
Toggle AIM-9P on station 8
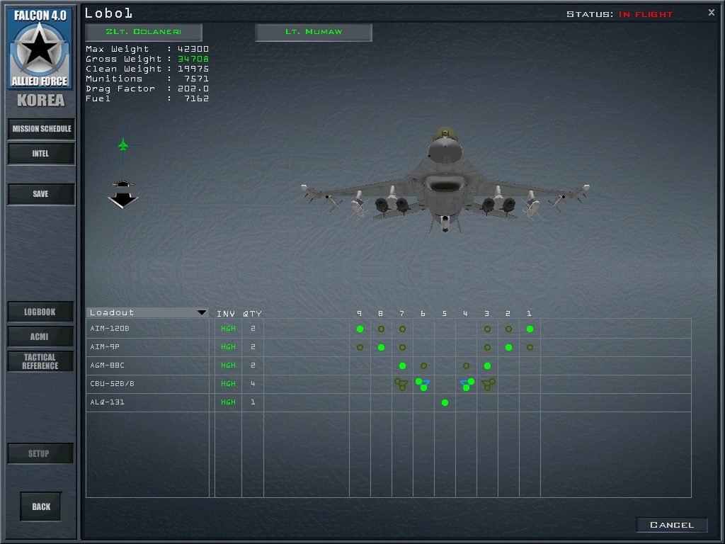click(x=381, y=347)
